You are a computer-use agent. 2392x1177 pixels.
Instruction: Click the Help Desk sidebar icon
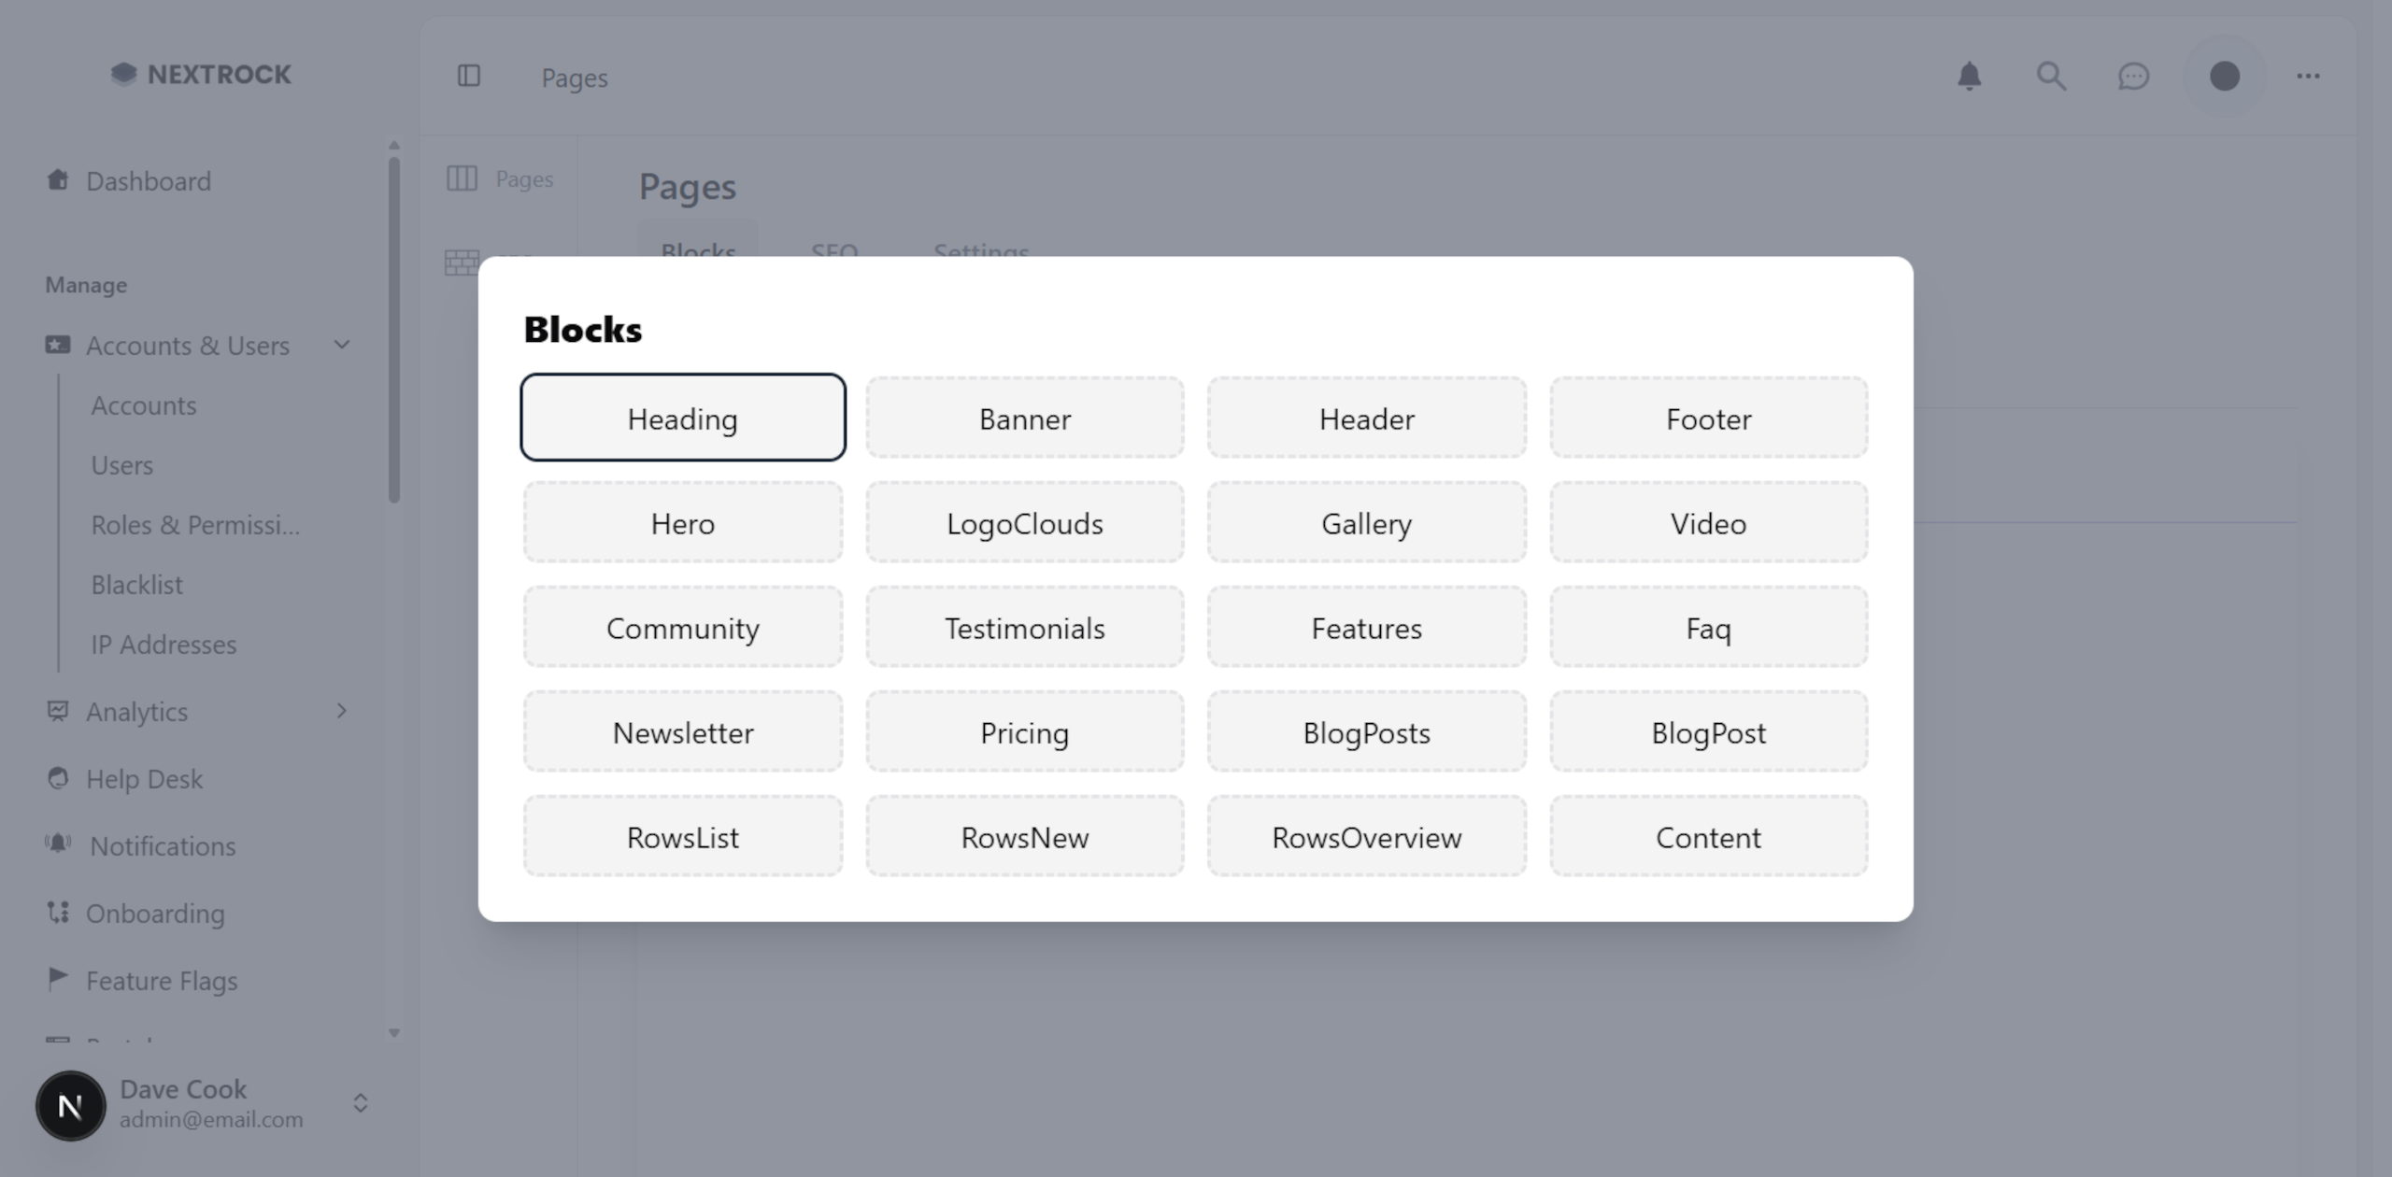coord(58,778)
